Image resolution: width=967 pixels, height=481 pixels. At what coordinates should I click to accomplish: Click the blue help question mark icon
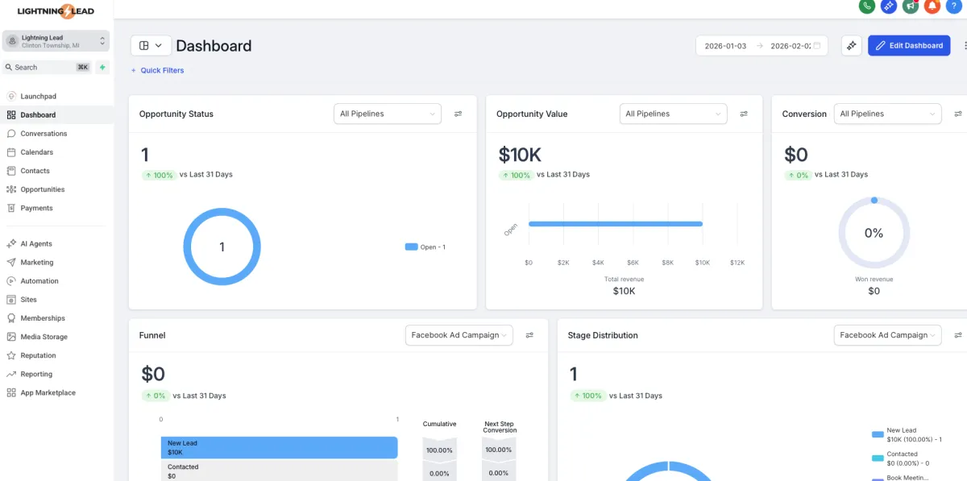954,6
